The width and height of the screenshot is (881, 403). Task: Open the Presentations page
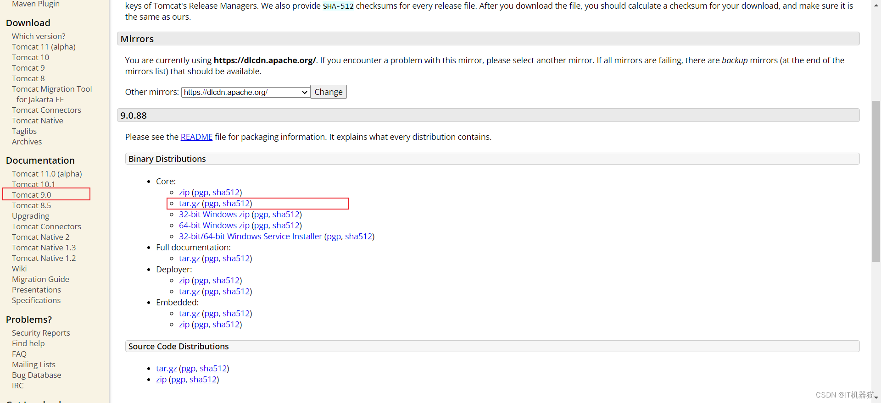(x=36, y=290)
